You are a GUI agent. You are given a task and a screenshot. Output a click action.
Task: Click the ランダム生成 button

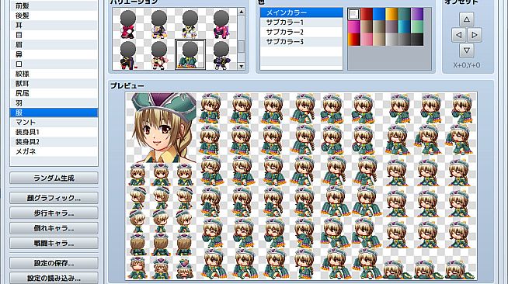coord(54,178)
